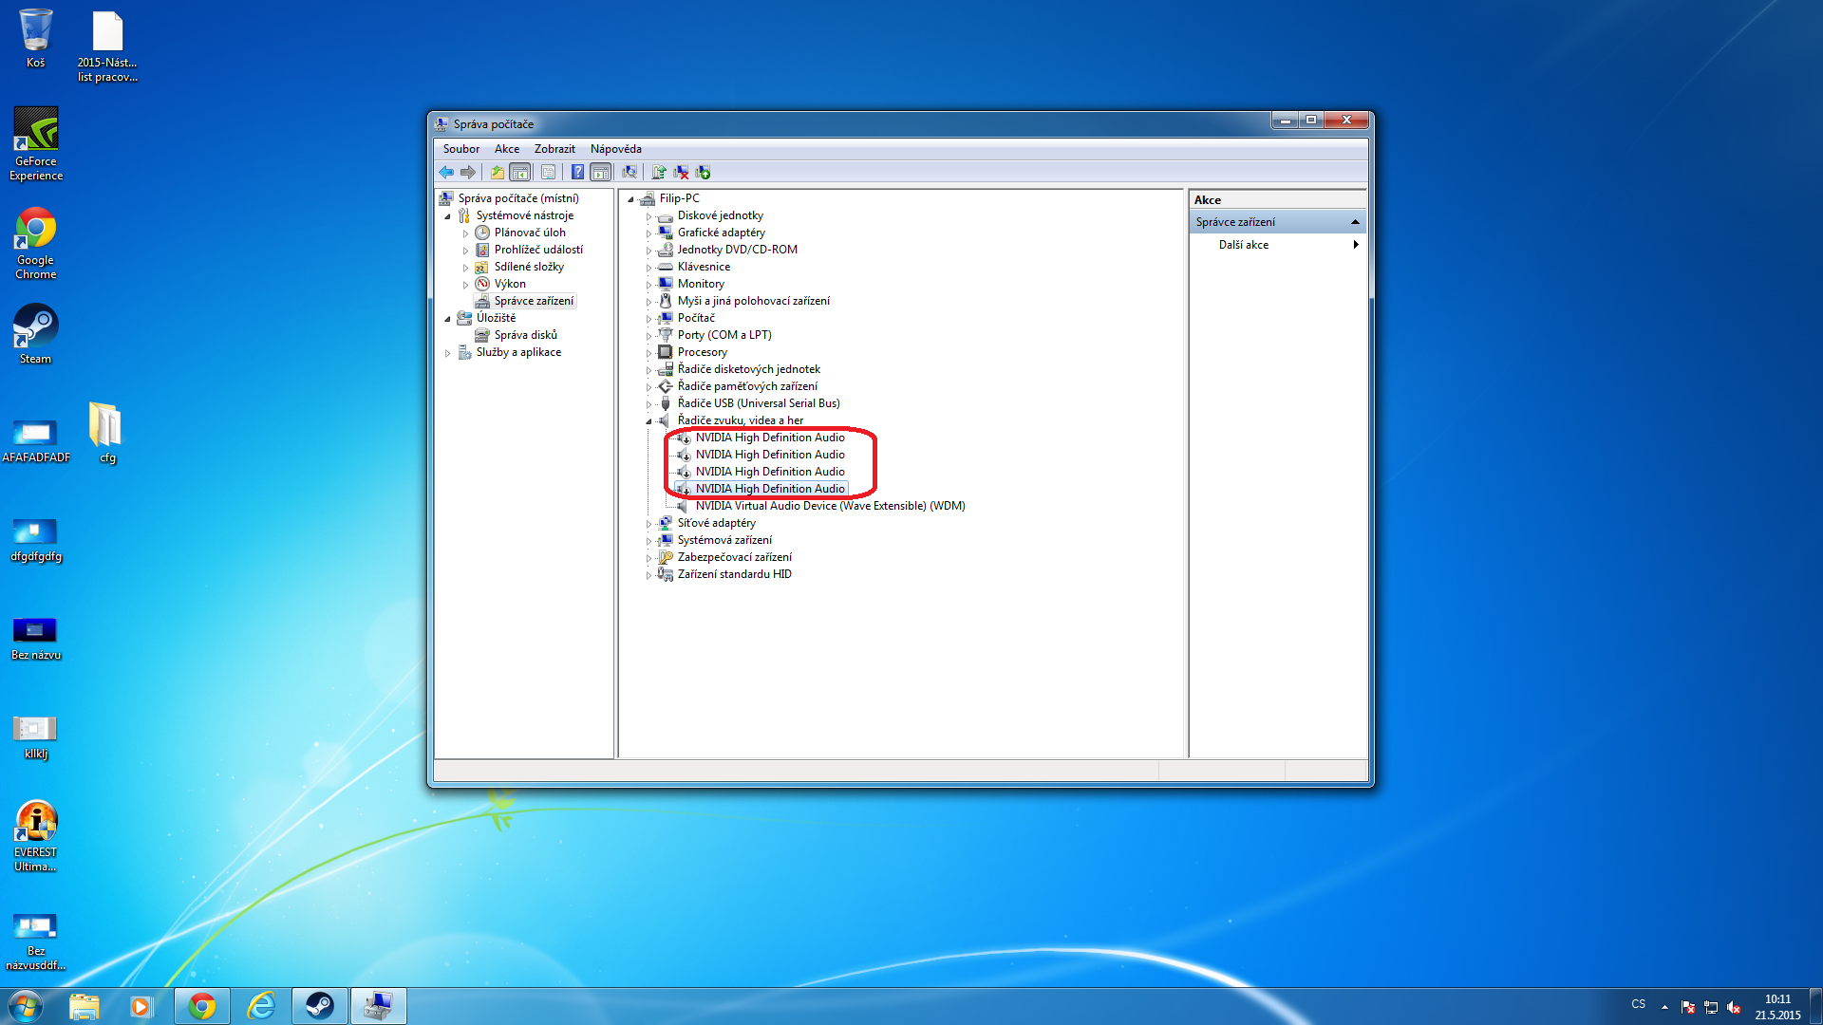Click Update driver software toolbar icon

coord(659,172)
